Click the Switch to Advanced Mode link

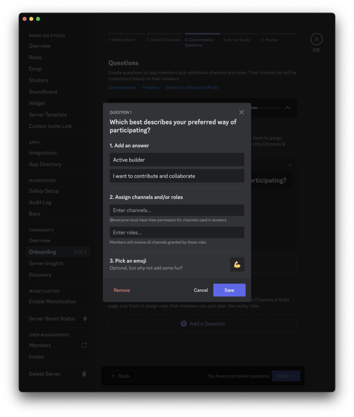[192, 87]
